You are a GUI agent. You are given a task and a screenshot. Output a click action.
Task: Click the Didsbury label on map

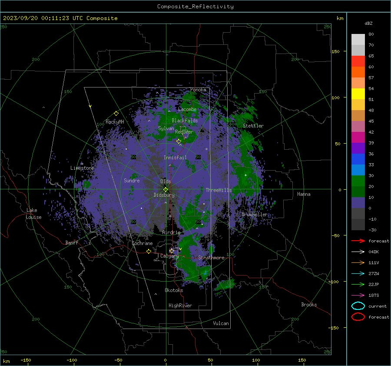tap(164, 195)
